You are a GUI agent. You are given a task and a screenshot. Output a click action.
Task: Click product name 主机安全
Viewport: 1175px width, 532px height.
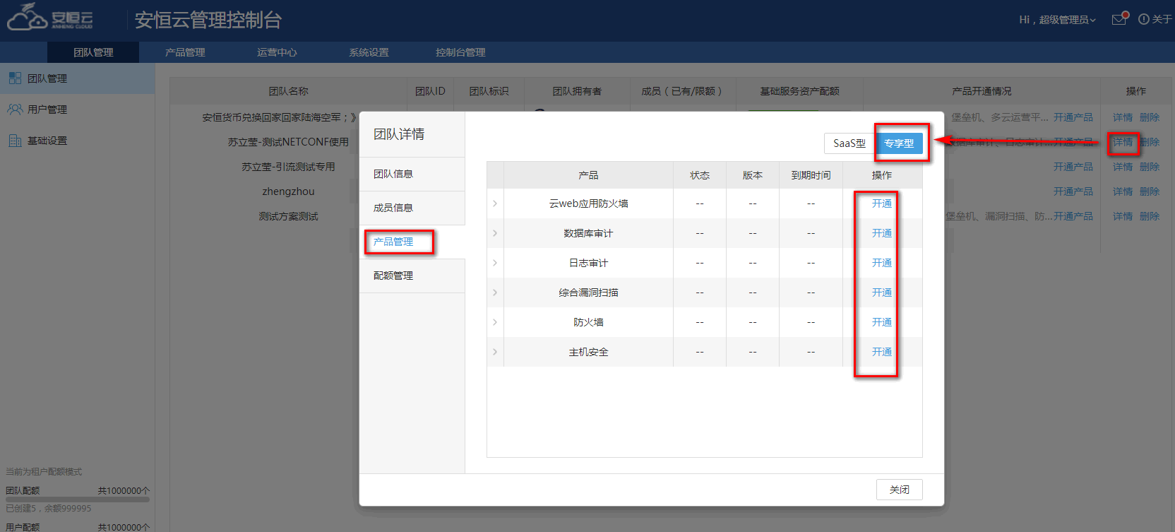pyautogui.click(x=588, y=352)
